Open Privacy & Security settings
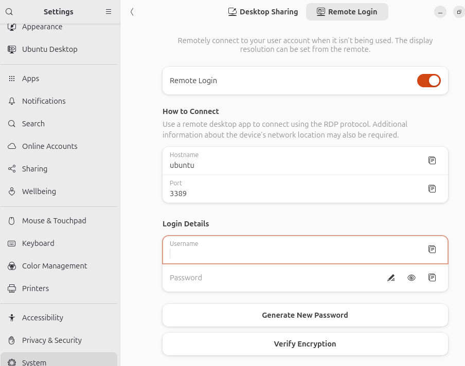 [51, 340]
